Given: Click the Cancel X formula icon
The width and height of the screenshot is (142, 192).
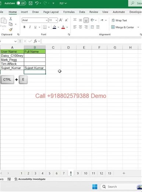Looking at the screenshot, I should (25, 41).
